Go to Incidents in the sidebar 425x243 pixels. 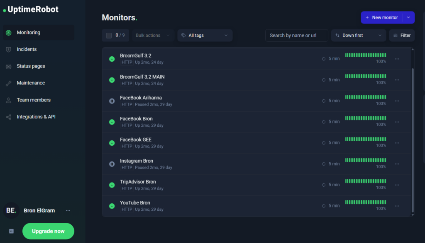(x=27, y=49)
